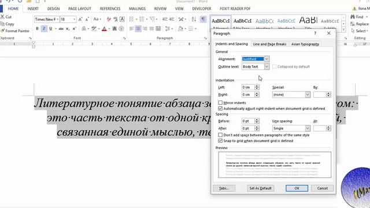Viewport: 370px width, 208px height.
Task: Click OK in Paragraph dialog
Action: pyautogui.click(x=297, y=188)
